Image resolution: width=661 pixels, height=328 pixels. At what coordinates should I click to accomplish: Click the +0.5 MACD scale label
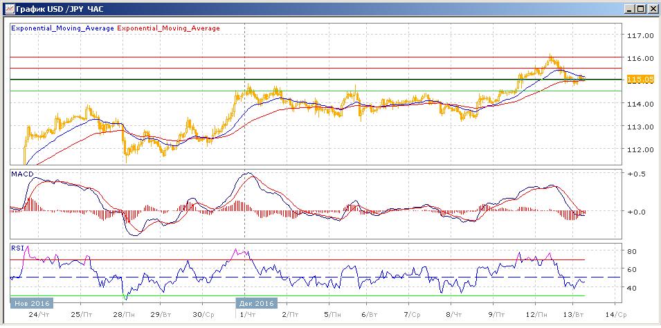point(636,173)
